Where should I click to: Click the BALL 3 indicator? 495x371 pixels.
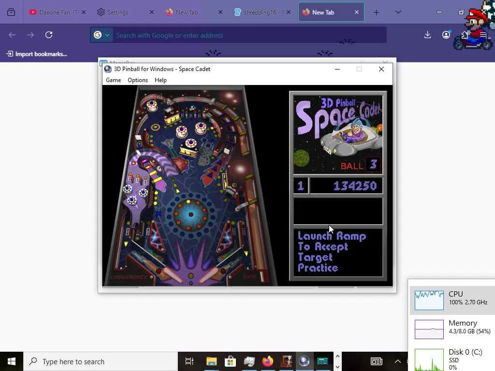pos(360,165)
